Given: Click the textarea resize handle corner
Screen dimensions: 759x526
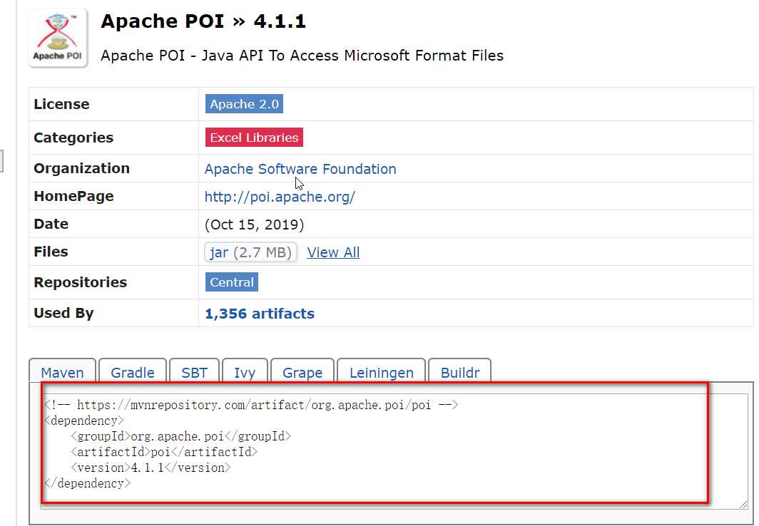Looking at the screenshot, I should 743,504.
